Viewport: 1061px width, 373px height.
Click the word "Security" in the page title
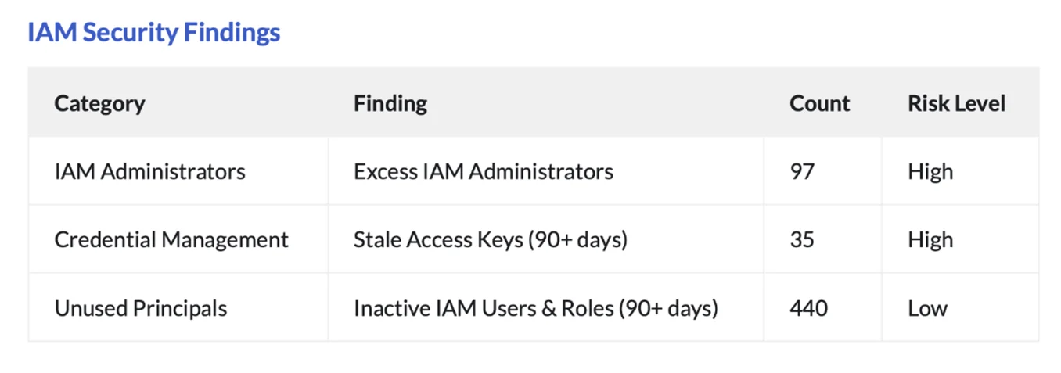click(130, 33)
